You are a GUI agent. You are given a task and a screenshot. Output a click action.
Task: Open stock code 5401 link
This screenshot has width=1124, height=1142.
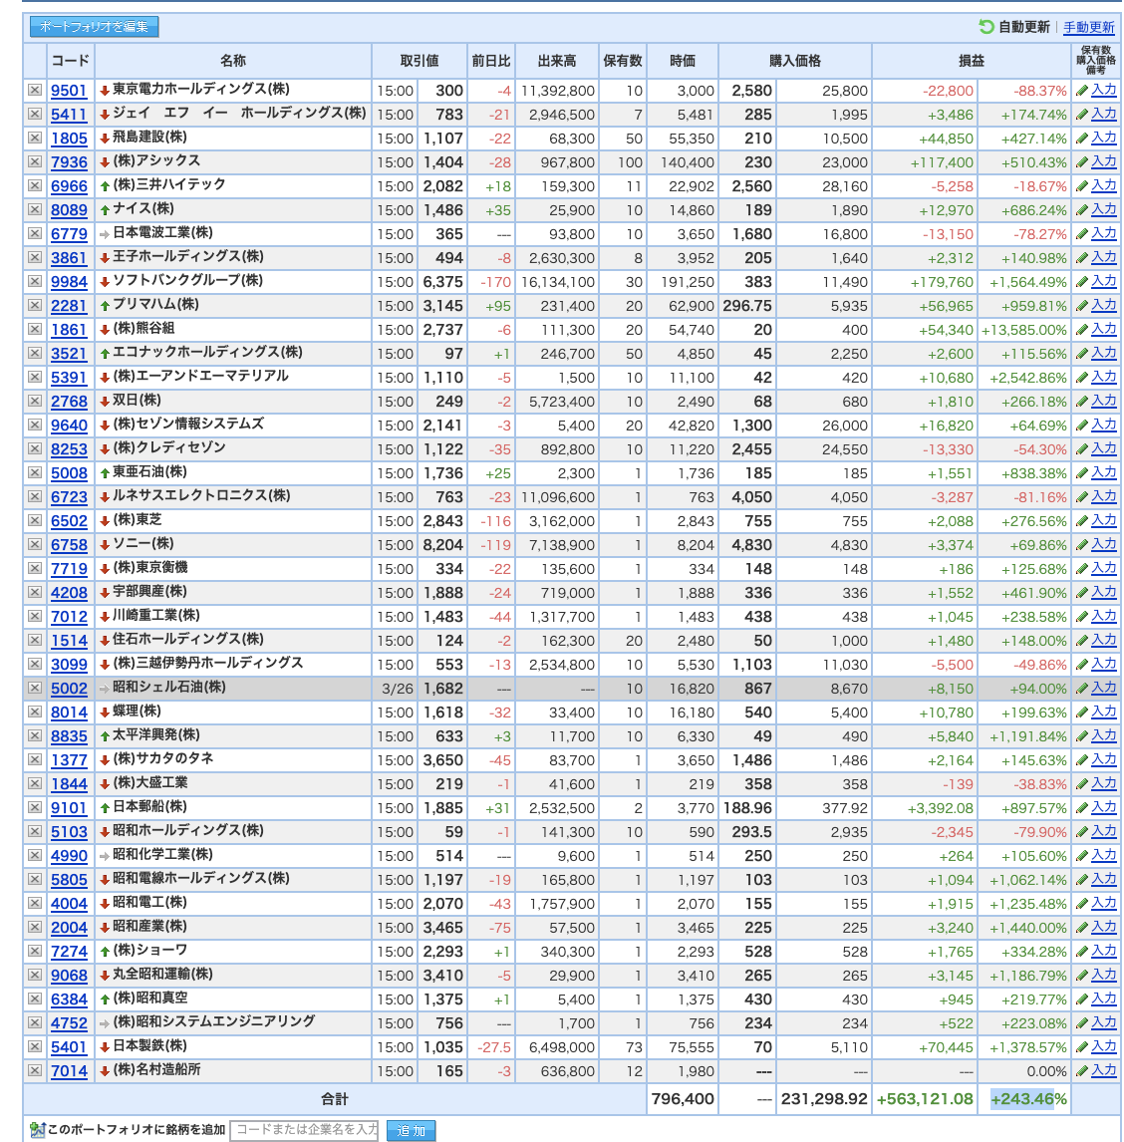[x=69, y=1047]
